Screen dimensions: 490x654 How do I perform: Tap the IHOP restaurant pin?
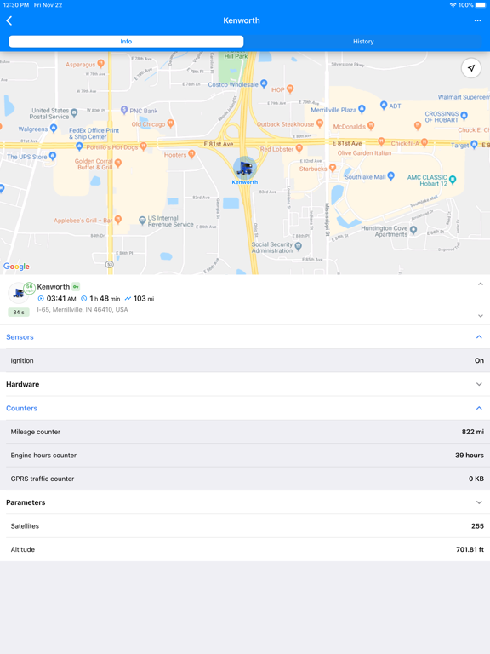click(290, 89)
